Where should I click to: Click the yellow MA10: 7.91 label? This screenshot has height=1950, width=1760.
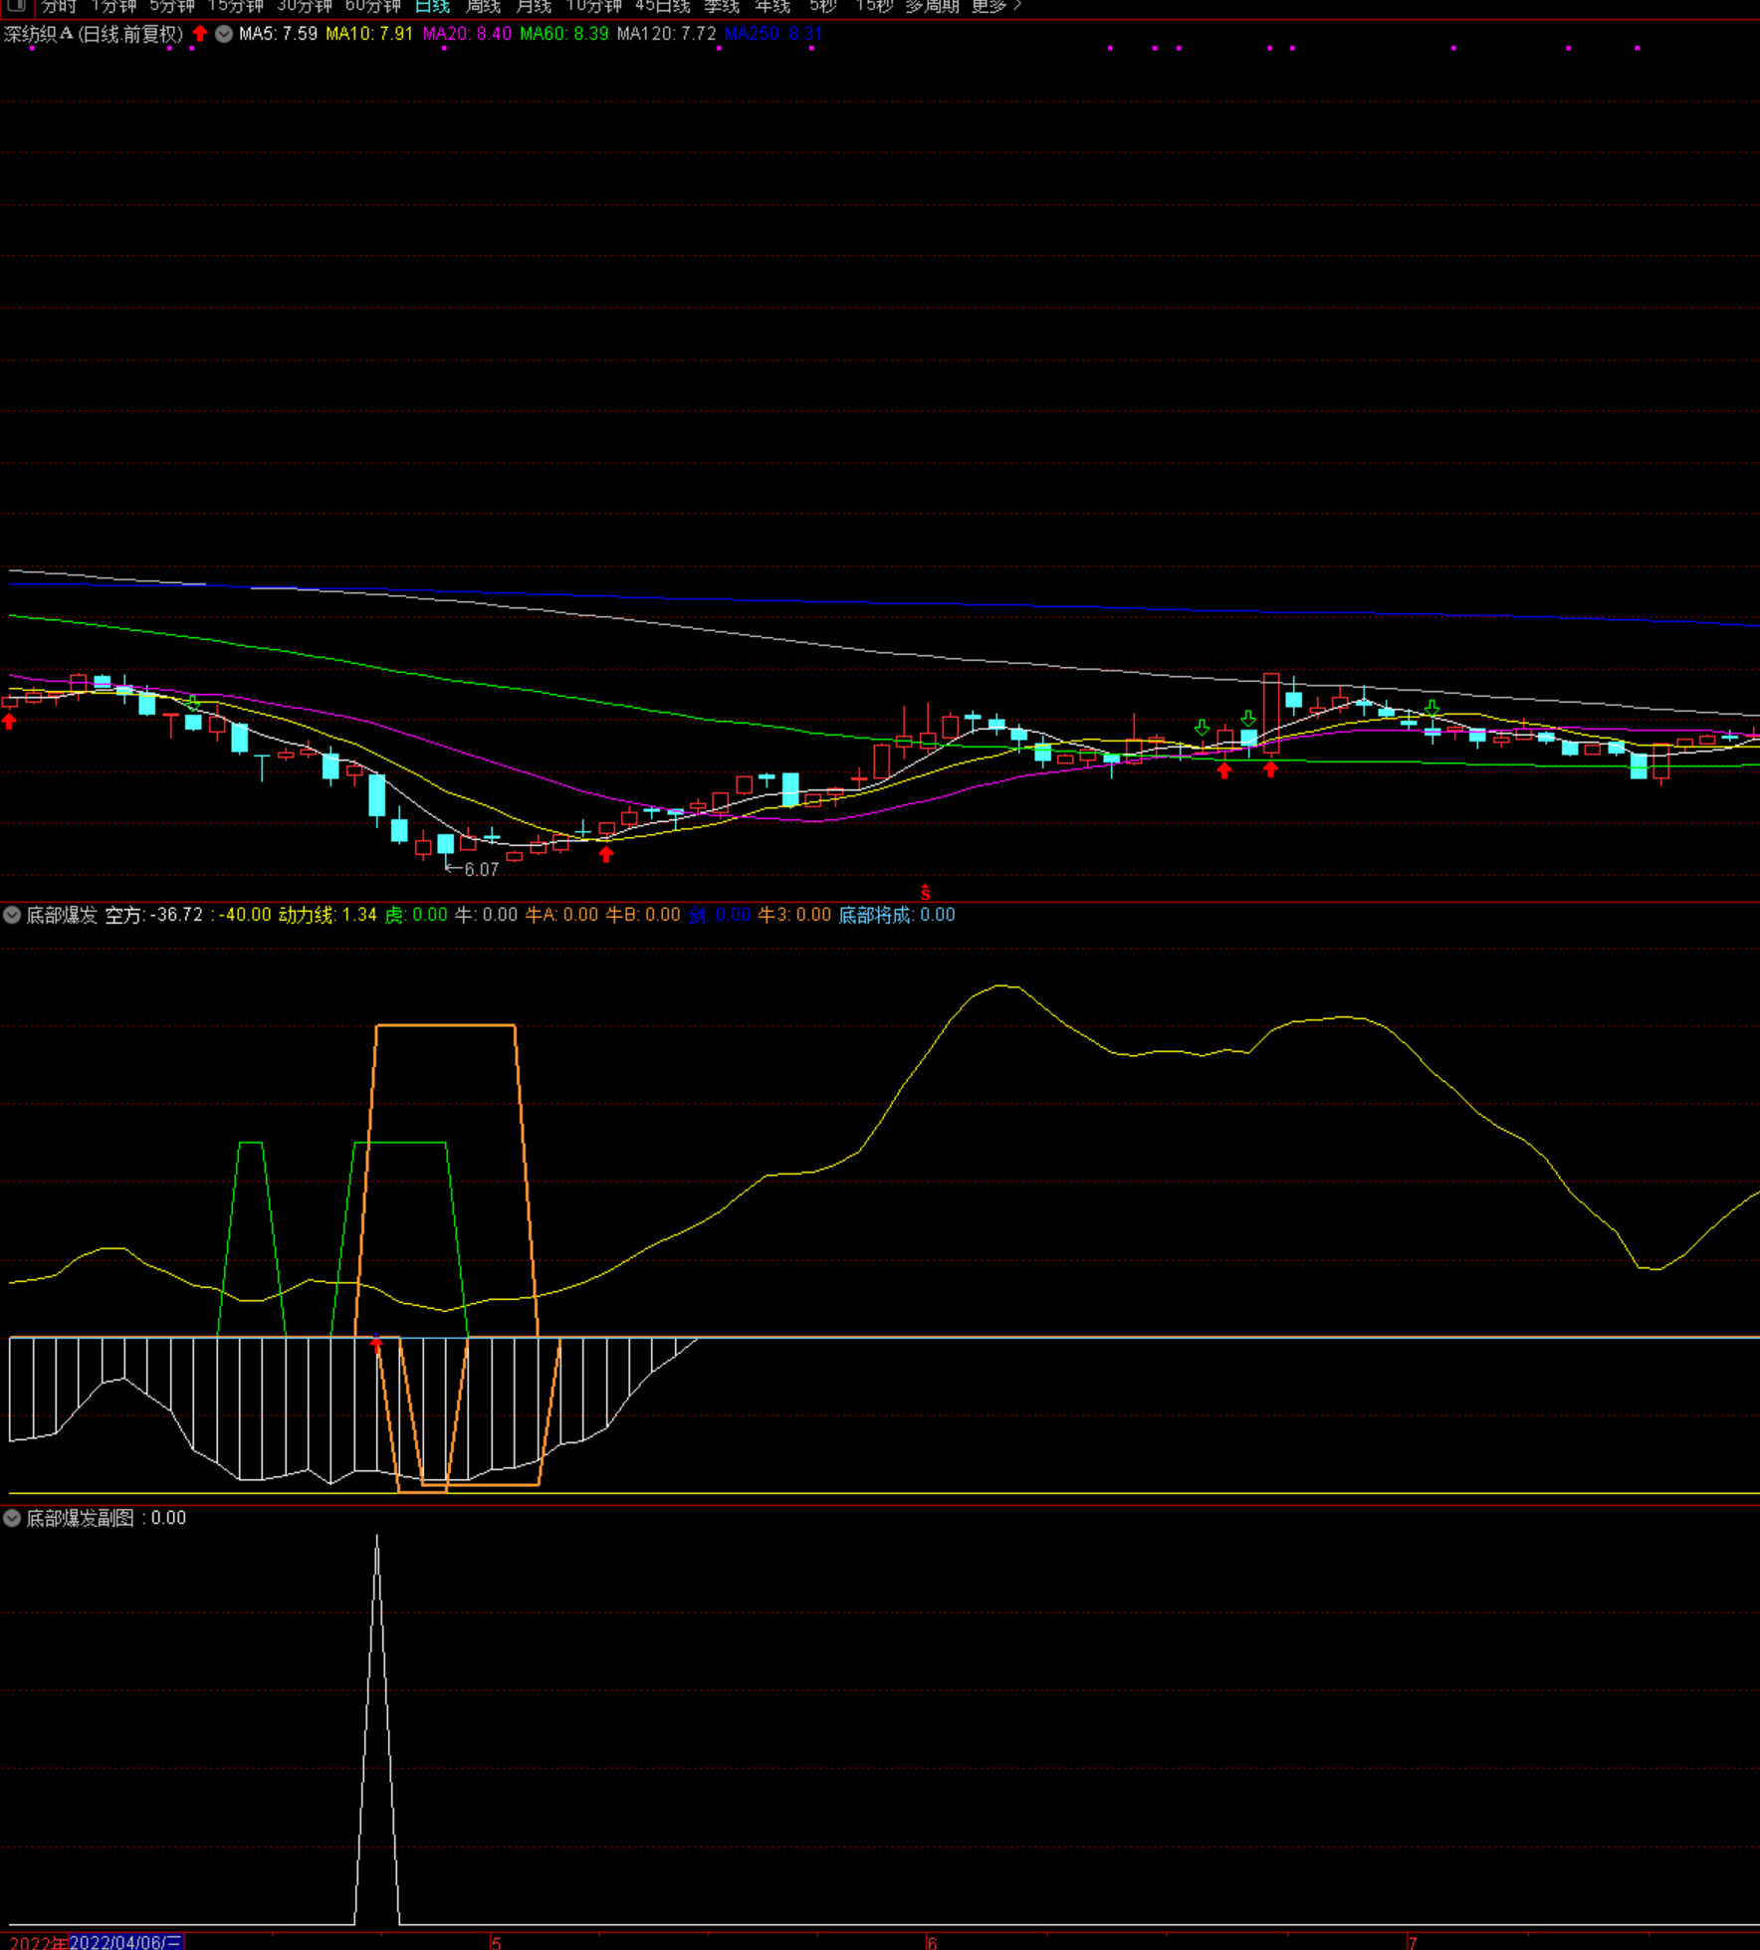[x=369, y=34]
